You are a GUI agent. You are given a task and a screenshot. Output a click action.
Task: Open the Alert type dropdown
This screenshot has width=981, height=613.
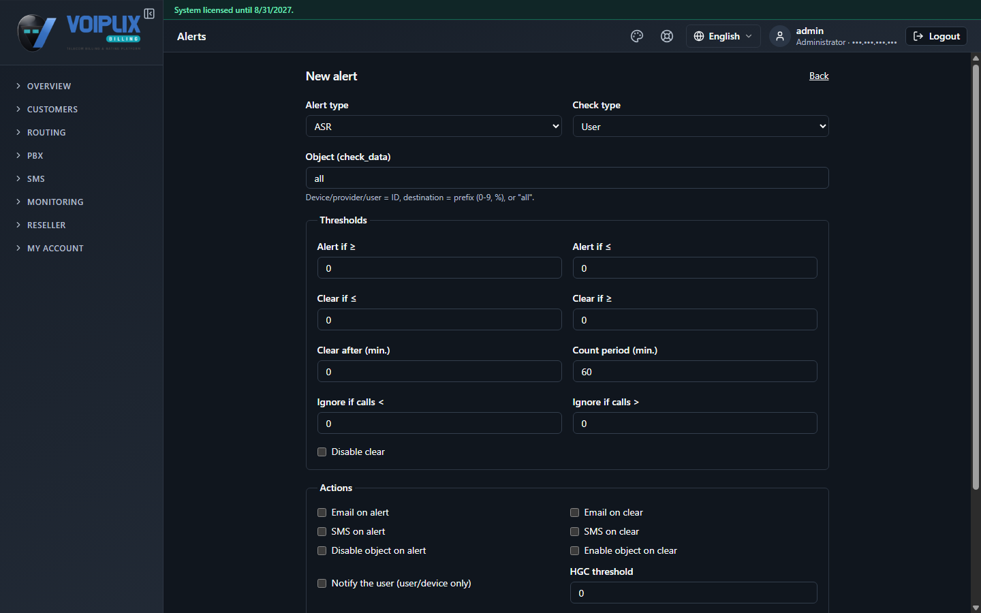point(434,126)
